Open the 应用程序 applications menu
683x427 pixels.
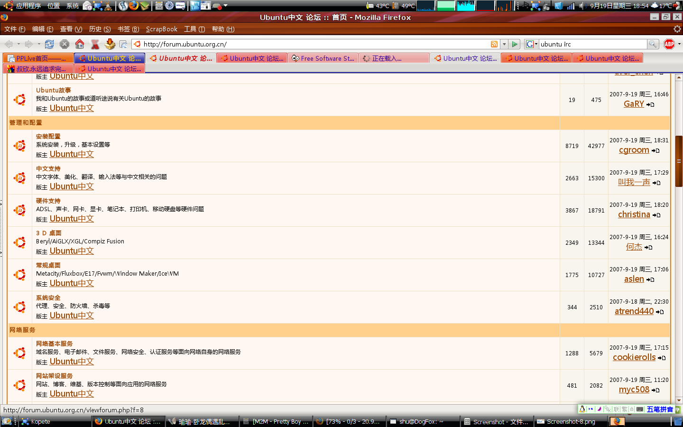tap(28, 6)
